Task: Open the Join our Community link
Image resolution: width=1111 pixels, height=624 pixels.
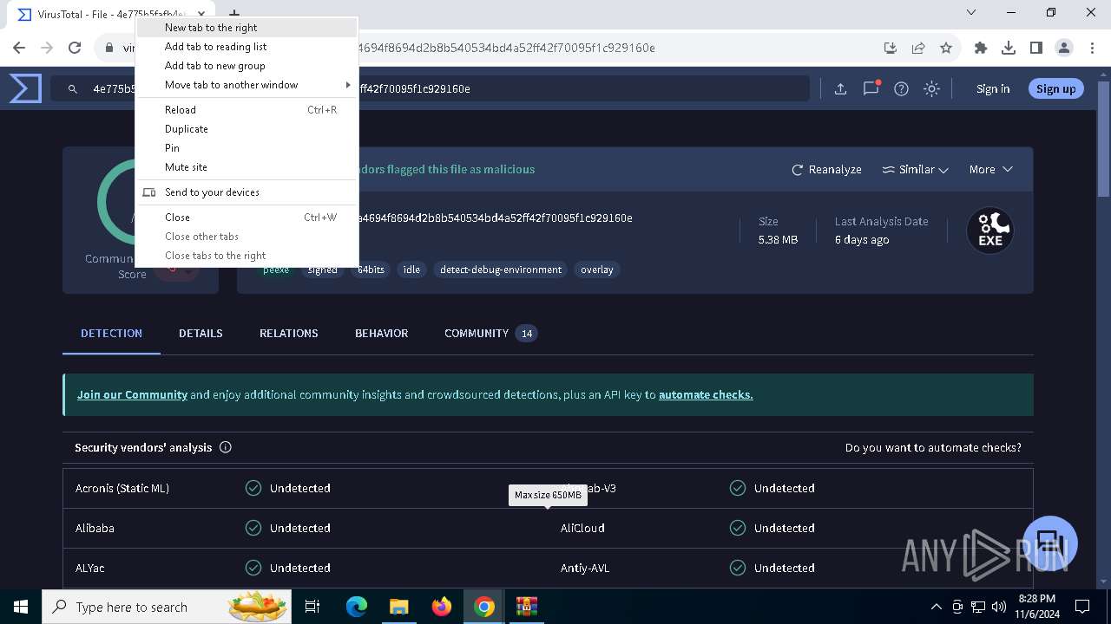Action: (132, 394)
